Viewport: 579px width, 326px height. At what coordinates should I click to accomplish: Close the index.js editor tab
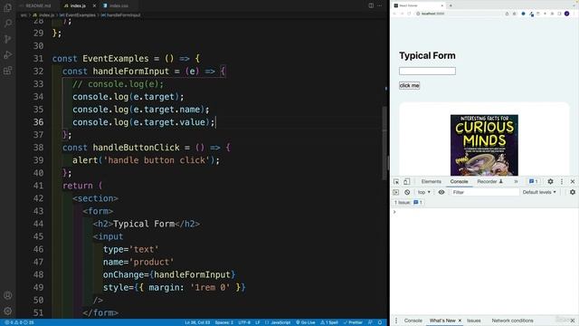click(x=94, y=6)
